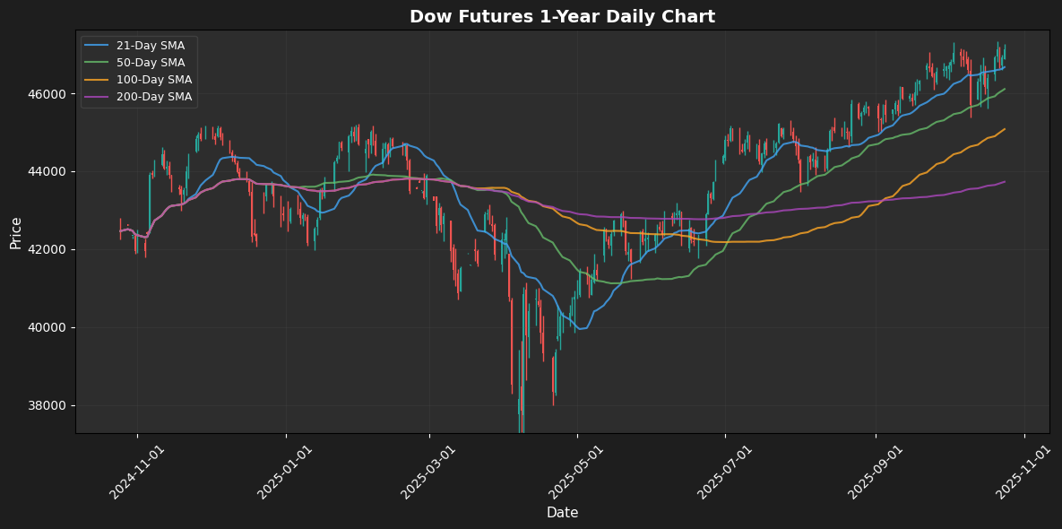Select the 100-Day SMA legend label

click(154, 80)
